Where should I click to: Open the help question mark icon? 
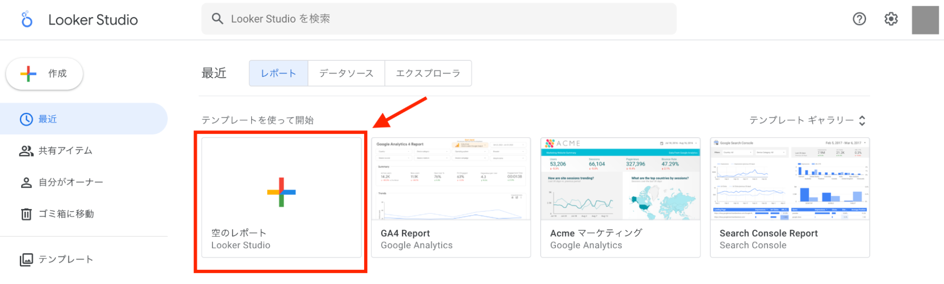(859, 19)
